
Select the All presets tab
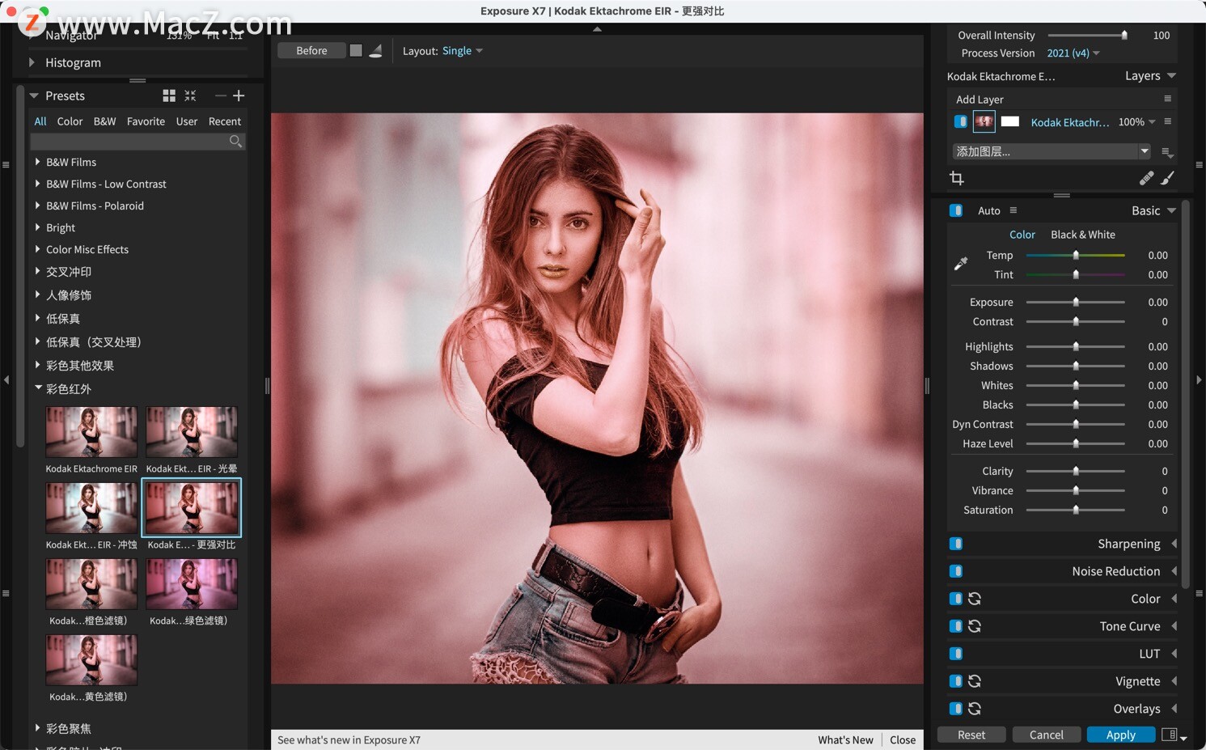tap(40, 121)
